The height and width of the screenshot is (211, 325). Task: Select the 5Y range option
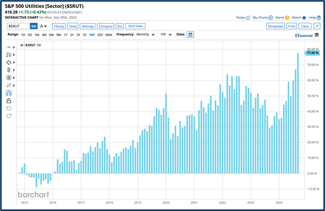click(x=86, y=34)
